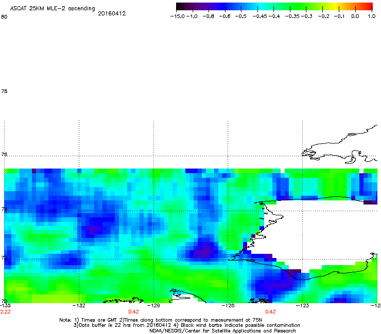Click the 76 latitude axis label
Image resolution: width=381 pixels, height=334 pixels.
(x=4, y=154)
